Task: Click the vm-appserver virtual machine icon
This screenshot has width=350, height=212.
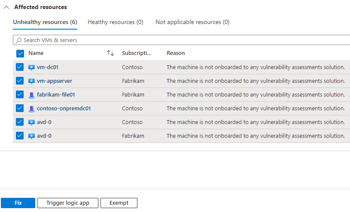Action: pyautogui.click(x=31, y=81)
